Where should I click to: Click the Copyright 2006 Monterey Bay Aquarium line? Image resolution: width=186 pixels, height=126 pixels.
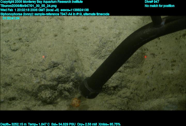click(42, 2)
